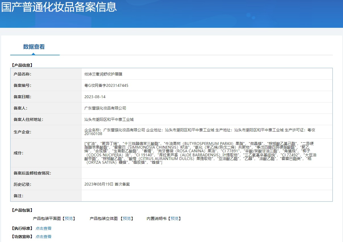Click the 【产品包装】 section heading
Image resolution: width=343 pixels, height=242 pixels.
(x=22, y=210)
